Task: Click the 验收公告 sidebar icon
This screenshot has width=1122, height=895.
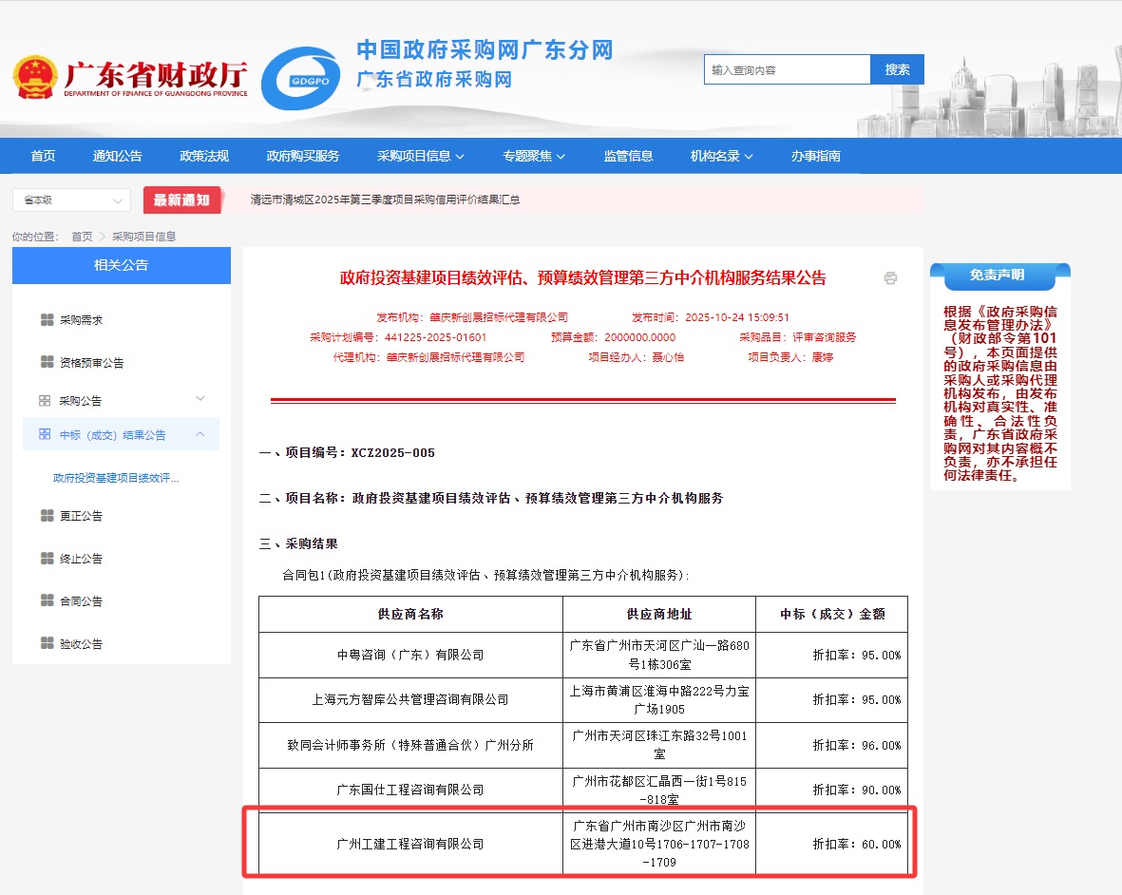Action: tap(47, 643)
